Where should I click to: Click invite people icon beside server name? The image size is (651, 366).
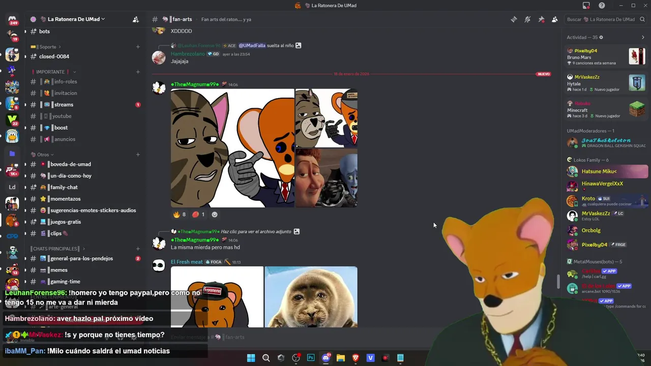click(136, 19)
